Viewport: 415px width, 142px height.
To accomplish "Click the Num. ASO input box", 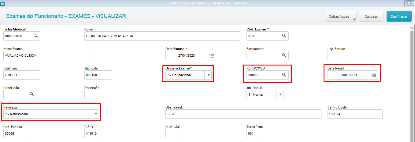I will pyautogui.click(x=172, y=133).
